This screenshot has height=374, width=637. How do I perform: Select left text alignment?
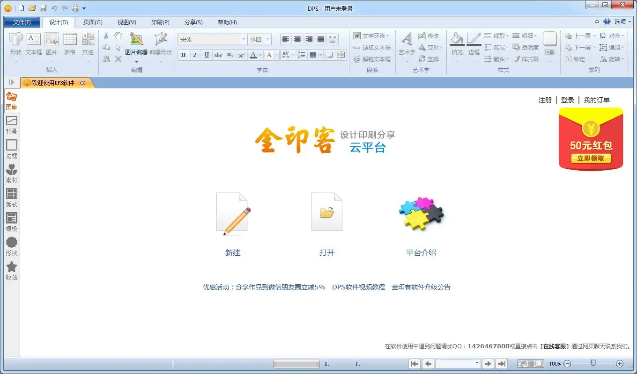coord(285,39)
